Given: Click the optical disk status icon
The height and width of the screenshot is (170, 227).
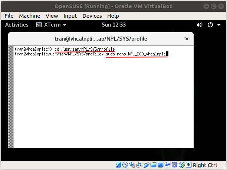Looking at the screenshot, I should click(x=125, y=165).
